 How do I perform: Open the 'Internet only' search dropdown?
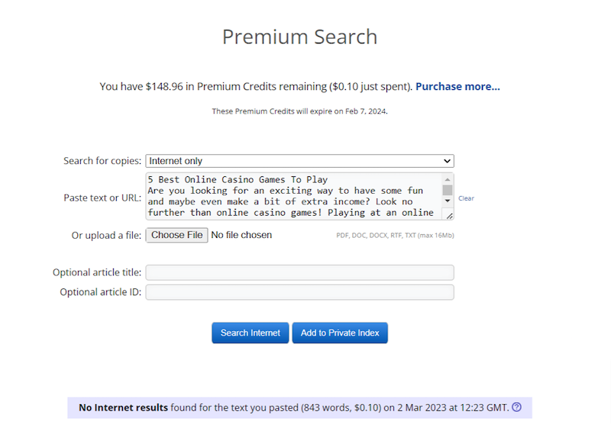click(299, 161)
